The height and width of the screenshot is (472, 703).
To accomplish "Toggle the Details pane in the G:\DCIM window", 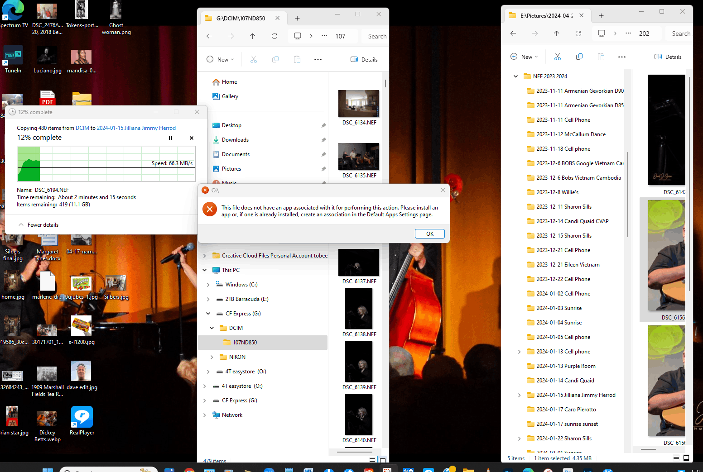I will [x=364, y=60].
